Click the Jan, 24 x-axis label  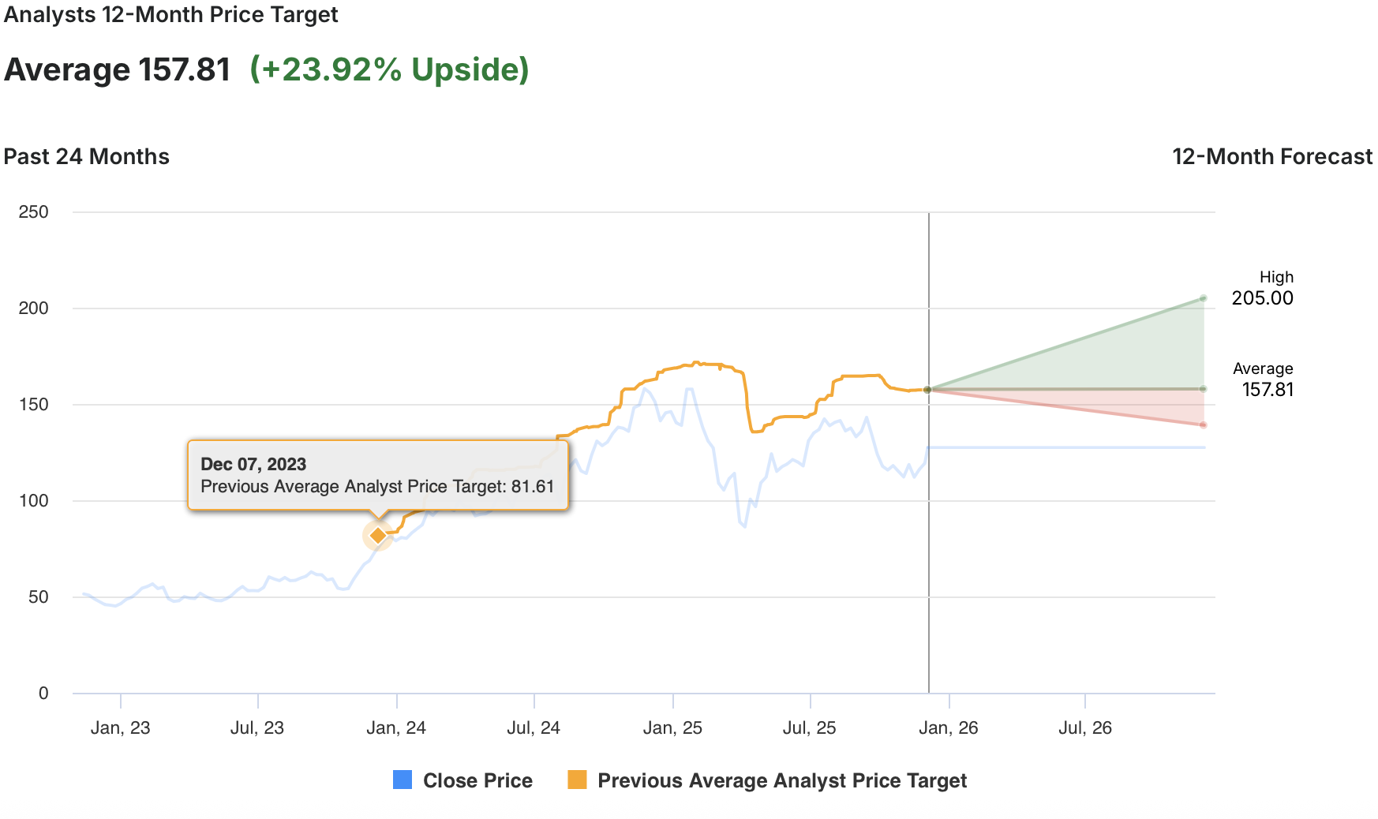pos(396,727)
